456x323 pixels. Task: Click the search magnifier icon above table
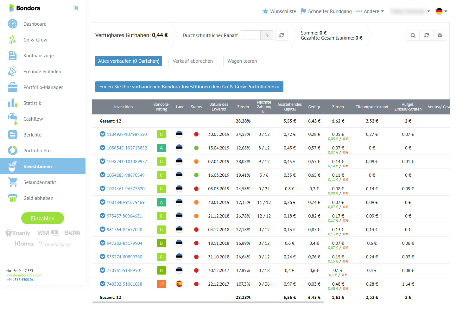click(413, 35)
